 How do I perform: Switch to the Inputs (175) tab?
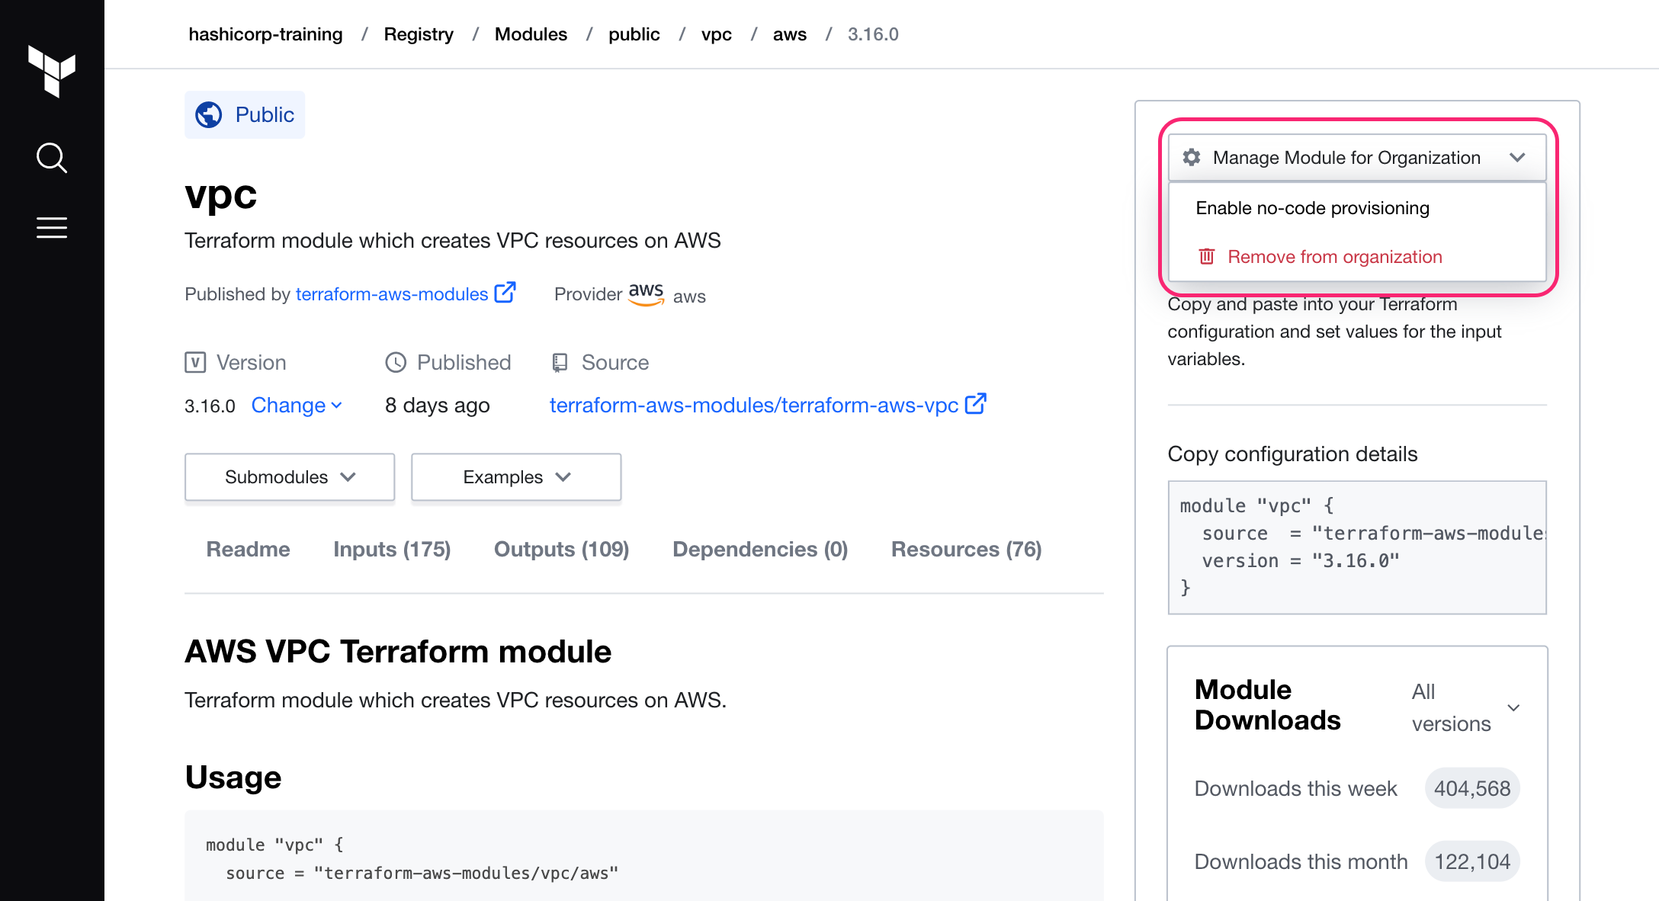coord(392,550)
